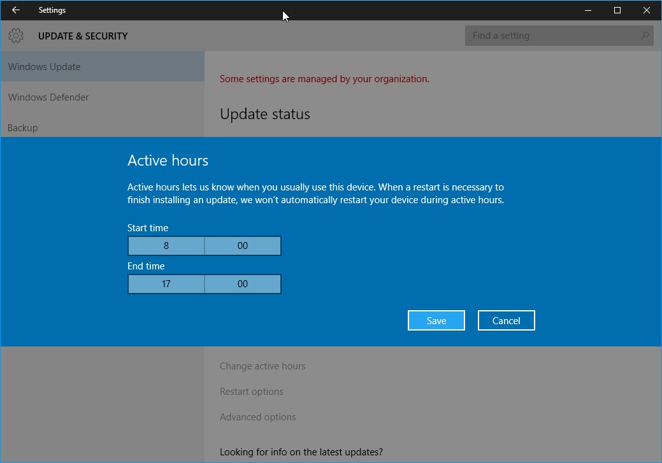Click the 'Some settings are managed by your organization' notice
This screenshot has width=662, height=463.
pyautogui.click(x=325, y=79)
